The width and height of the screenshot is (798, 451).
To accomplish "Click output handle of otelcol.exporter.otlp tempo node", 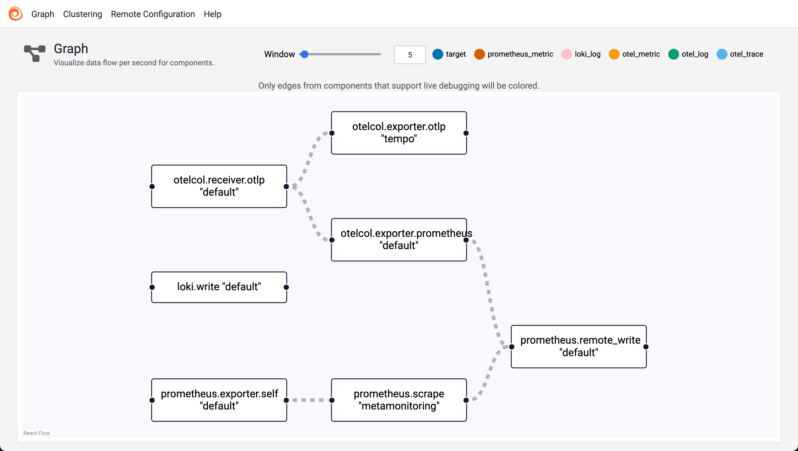I will 466,133.
